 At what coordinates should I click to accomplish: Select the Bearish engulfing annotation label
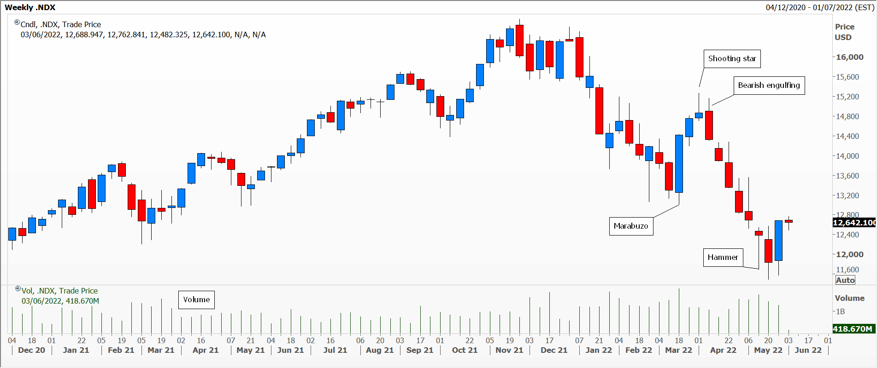[x=769, y=86]
